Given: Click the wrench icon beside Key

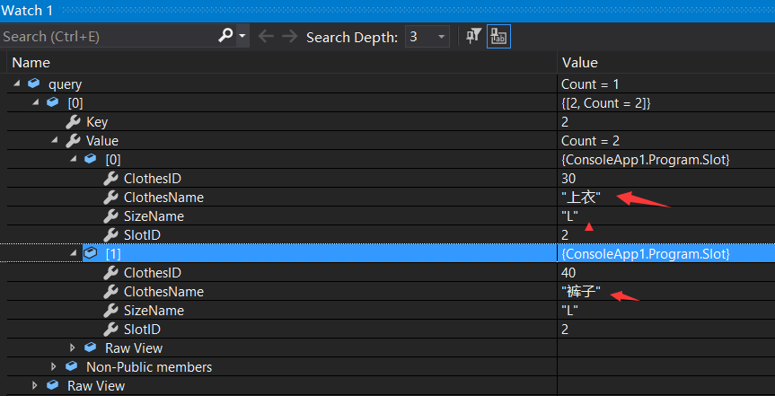Looking at the screenshot, I should point(73,122).
